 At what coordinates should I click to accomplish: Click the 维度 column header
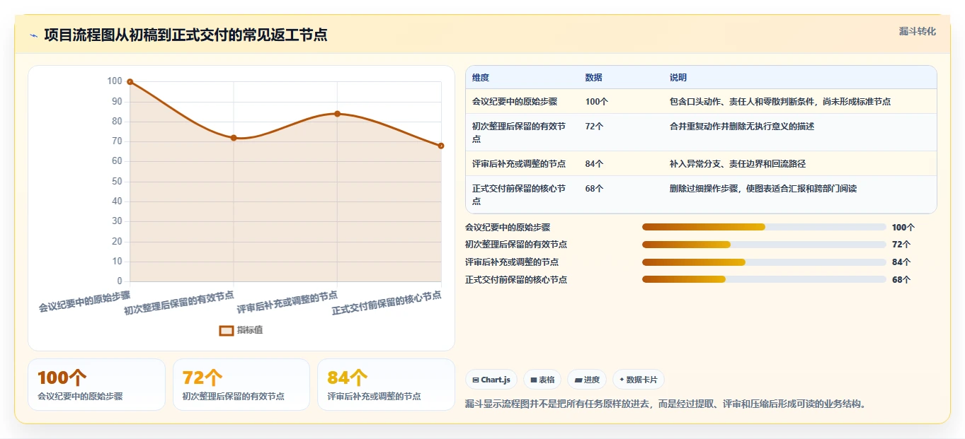point(481,78)
